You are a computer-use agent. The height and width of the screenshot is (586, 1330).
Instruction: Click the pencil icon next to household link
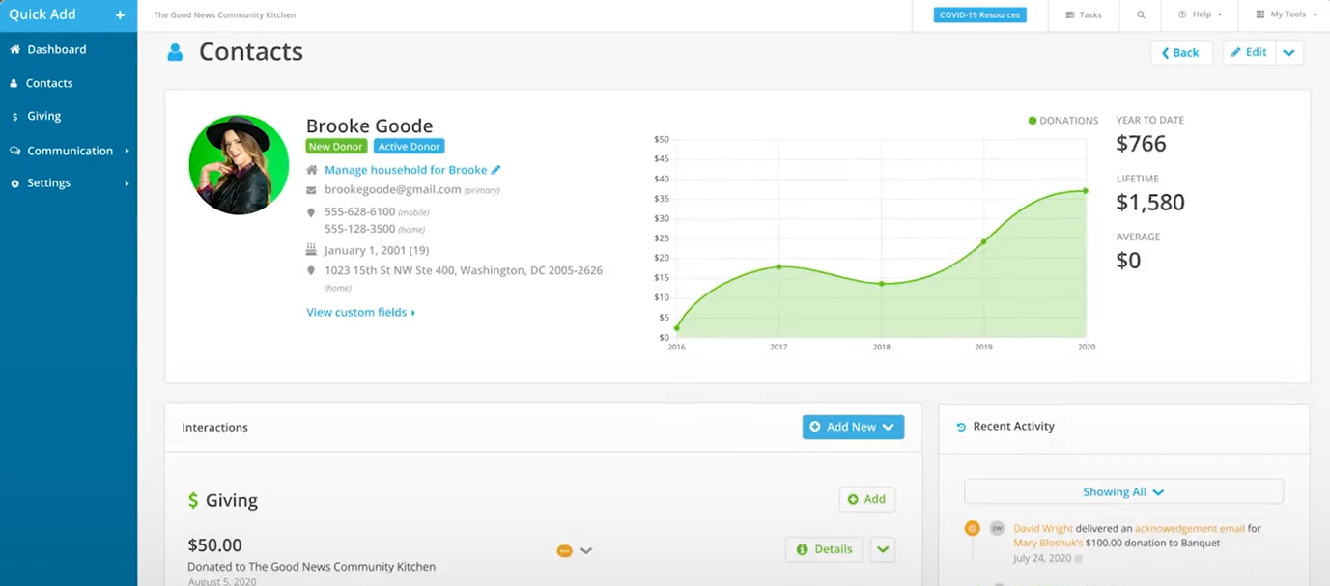[x=496, y=170]
